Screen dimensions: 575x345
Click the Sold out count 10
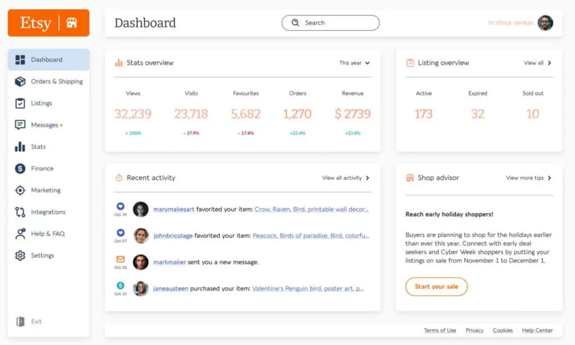(532, 114)
